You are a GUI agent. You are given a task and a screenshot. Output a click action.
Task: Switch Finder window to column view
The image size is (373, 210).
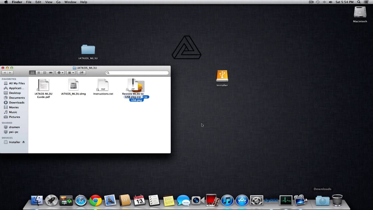(x=45, y=73)
